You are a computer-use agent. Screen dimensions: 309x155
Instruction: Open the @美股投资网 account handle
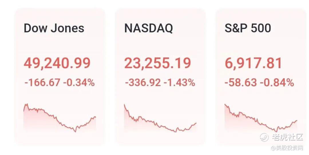[287, 148]
